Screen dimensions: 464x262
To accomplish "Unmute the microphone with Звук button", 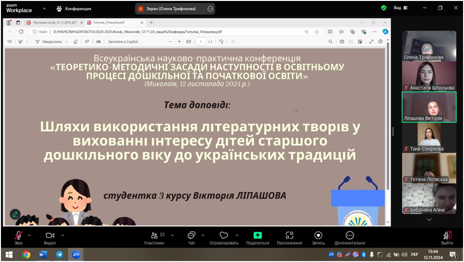I will tap(19, 236).
